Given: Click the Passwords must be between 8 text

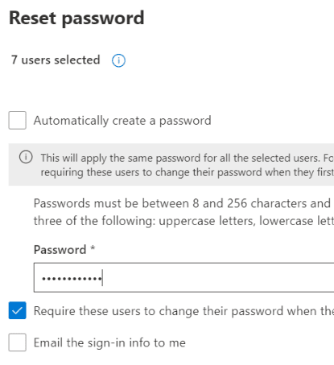Looking at the screenshot, I should pos(183,203).
